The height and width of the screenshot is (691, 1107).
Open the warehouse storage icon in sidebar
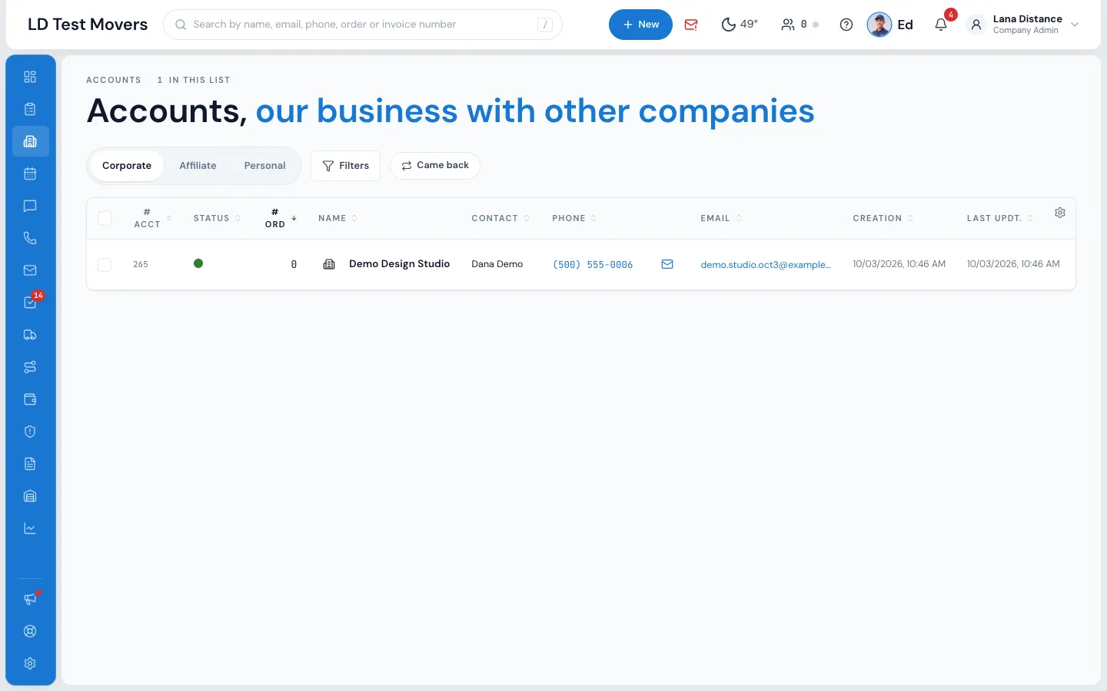(30, 496)
